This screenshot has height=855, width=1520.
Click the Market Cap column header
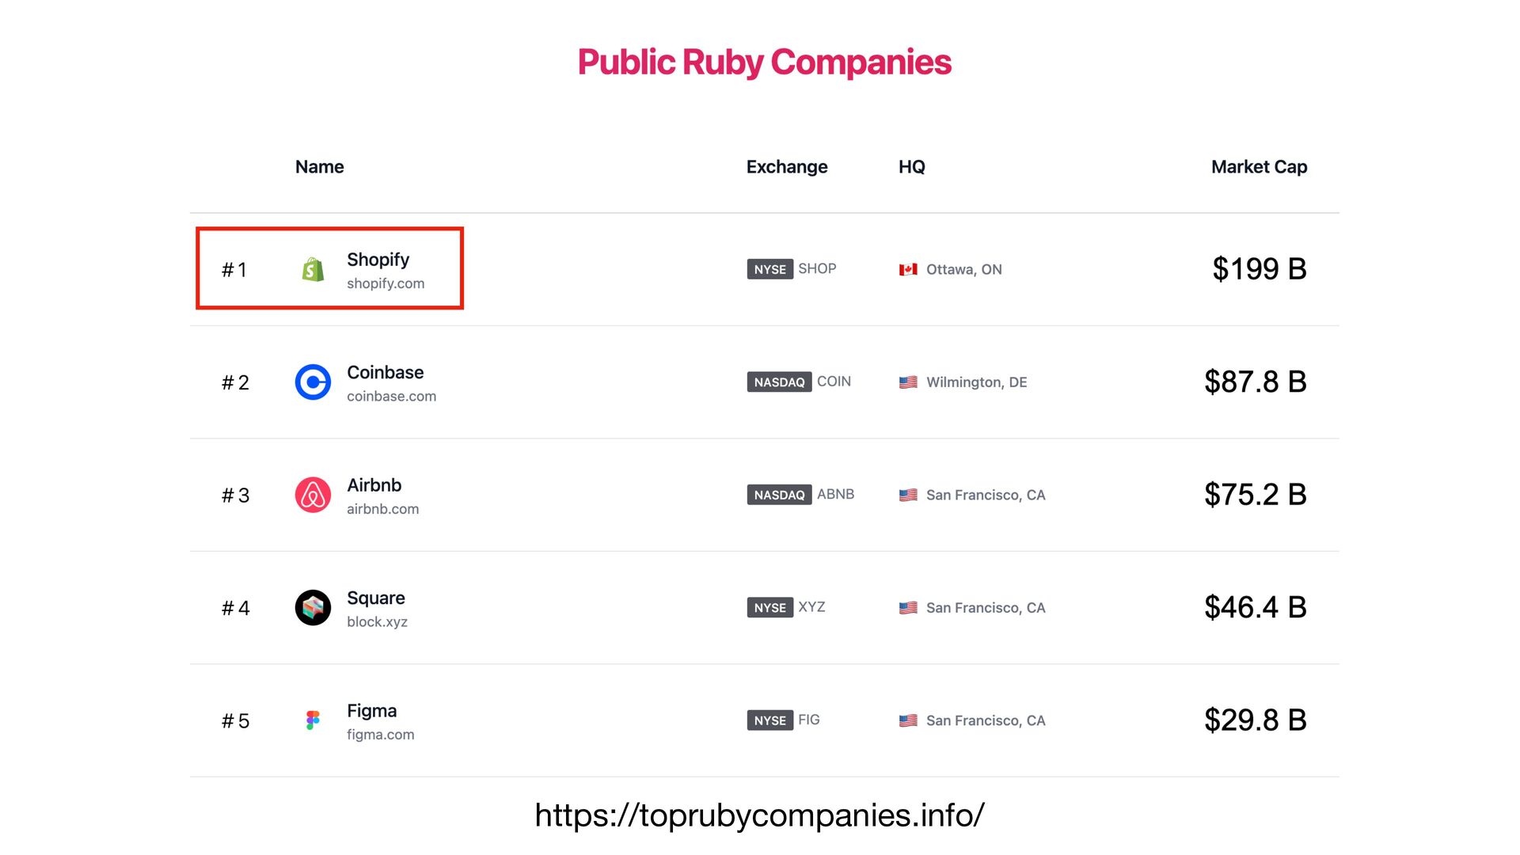click(x=1259, y=167)
